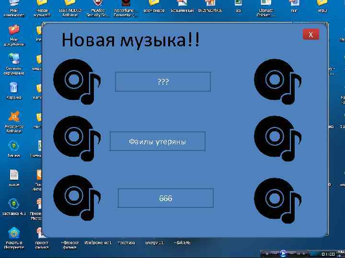
Task: Click the disc icon left of Файлы утеряны
Action: (x=77, y=139)
